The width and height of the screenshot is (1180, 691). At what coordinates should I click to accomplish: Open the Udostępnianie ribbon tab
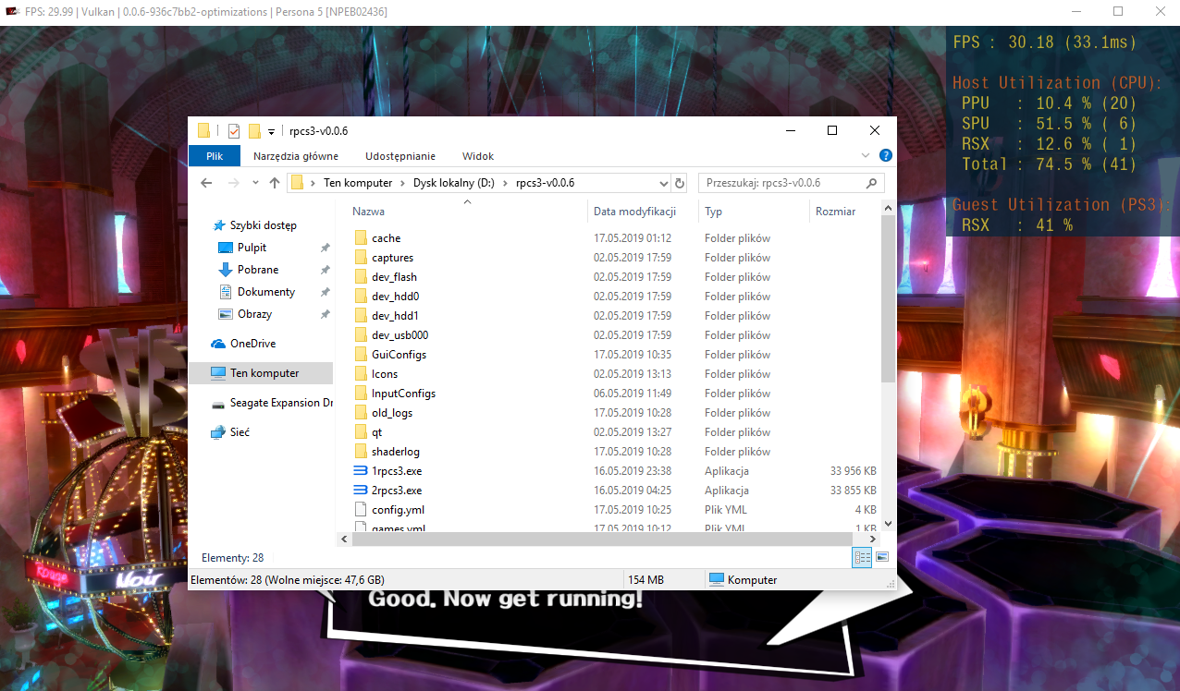click(x=400, y=156)
